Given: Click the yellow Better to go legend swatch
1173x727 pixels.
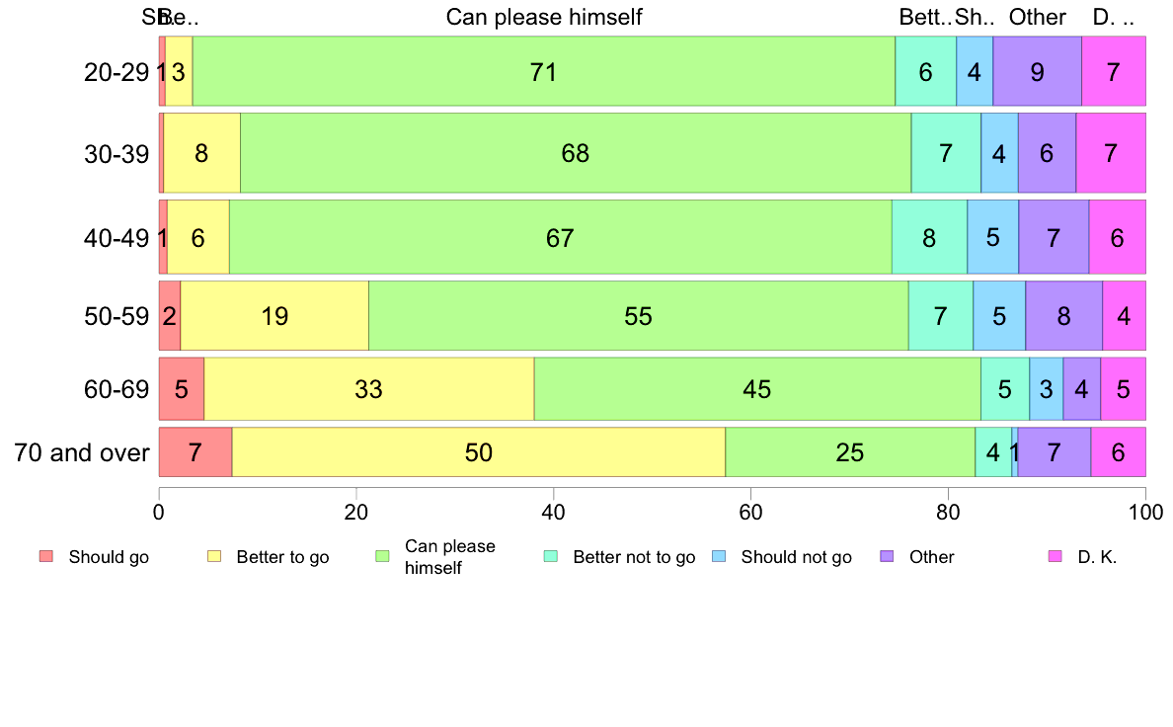Looking at the screenshot, I should [x=214, y=556].
